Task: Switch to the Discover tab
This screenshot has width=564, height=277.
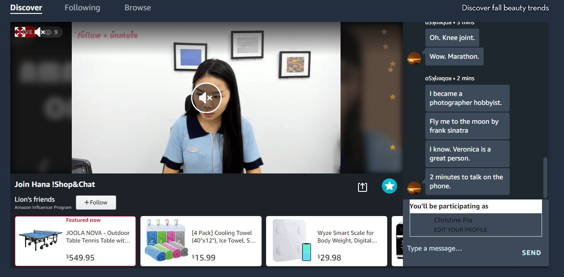Action: tap(26, 8)
